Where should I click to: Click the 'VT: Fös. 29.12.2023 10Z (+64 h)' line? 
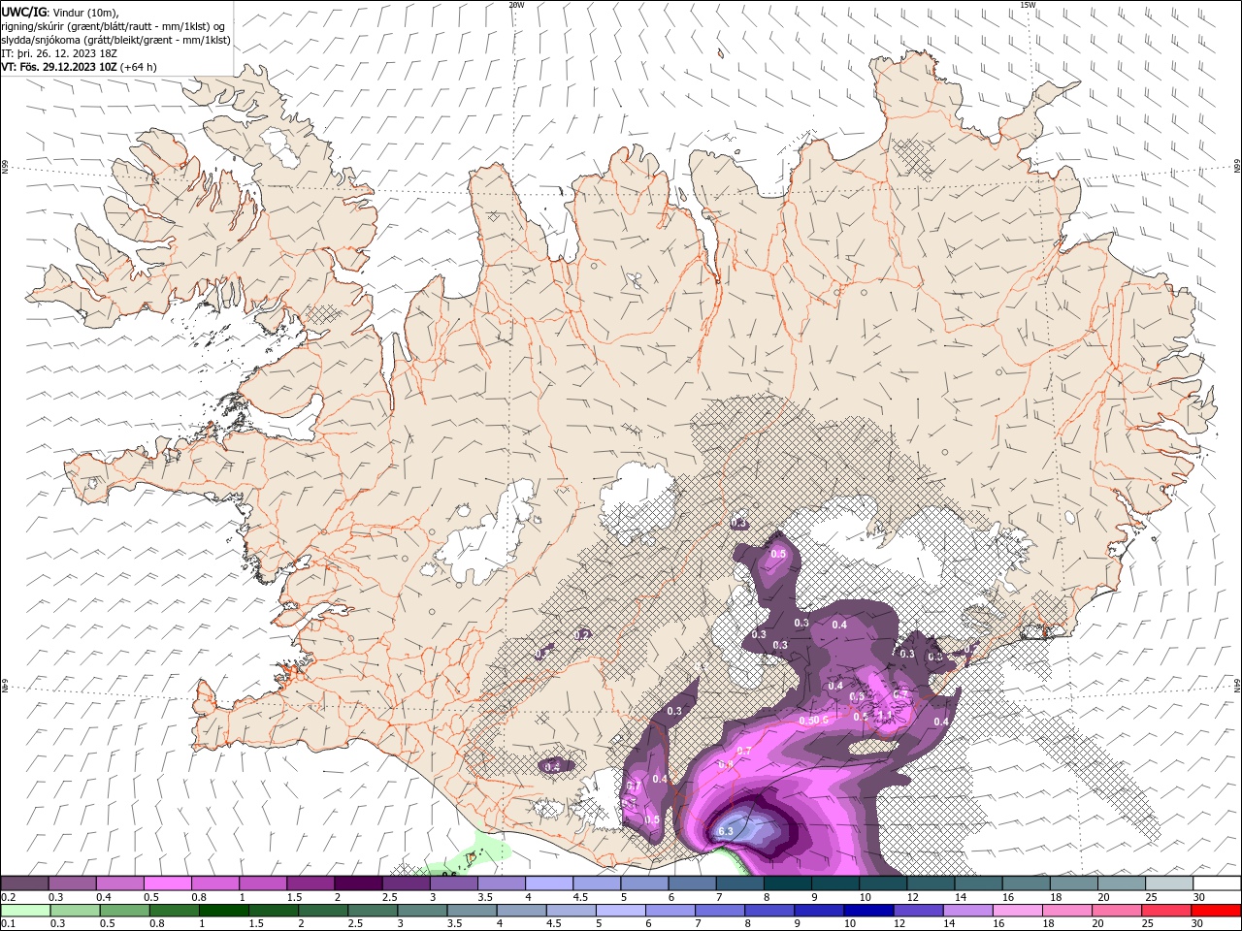pos(80,67)
